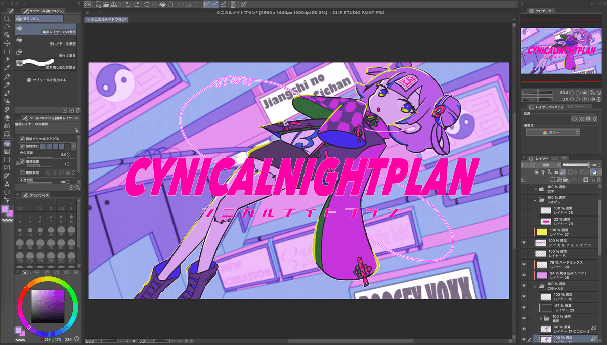Collapse the Ciちゃんβ layer folder
This screenshot has height=345, width=607.
[536, 287]
